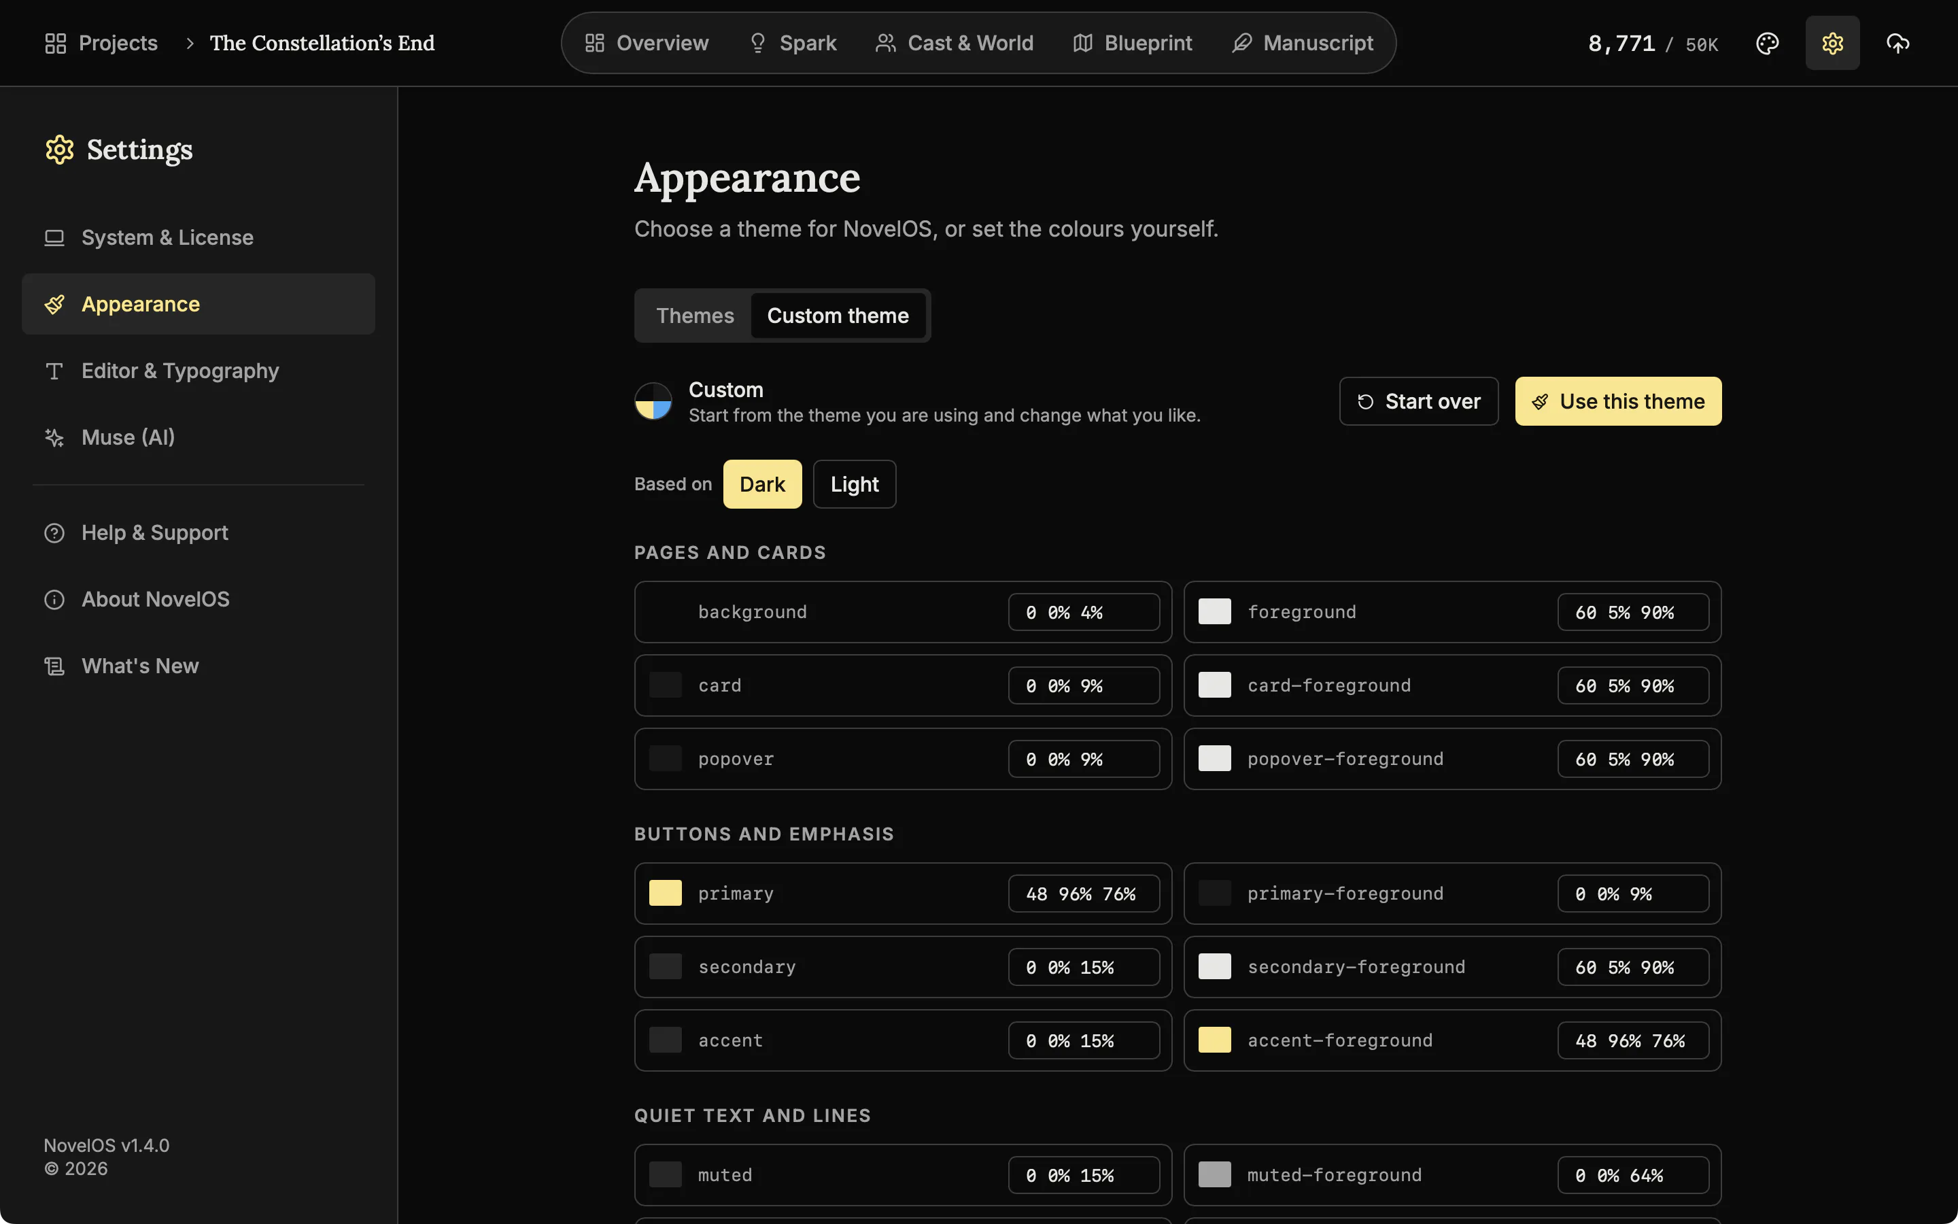Click the Spark lightbulb icon
The width and height of the screenshot is (1958, 1224).
757,43
